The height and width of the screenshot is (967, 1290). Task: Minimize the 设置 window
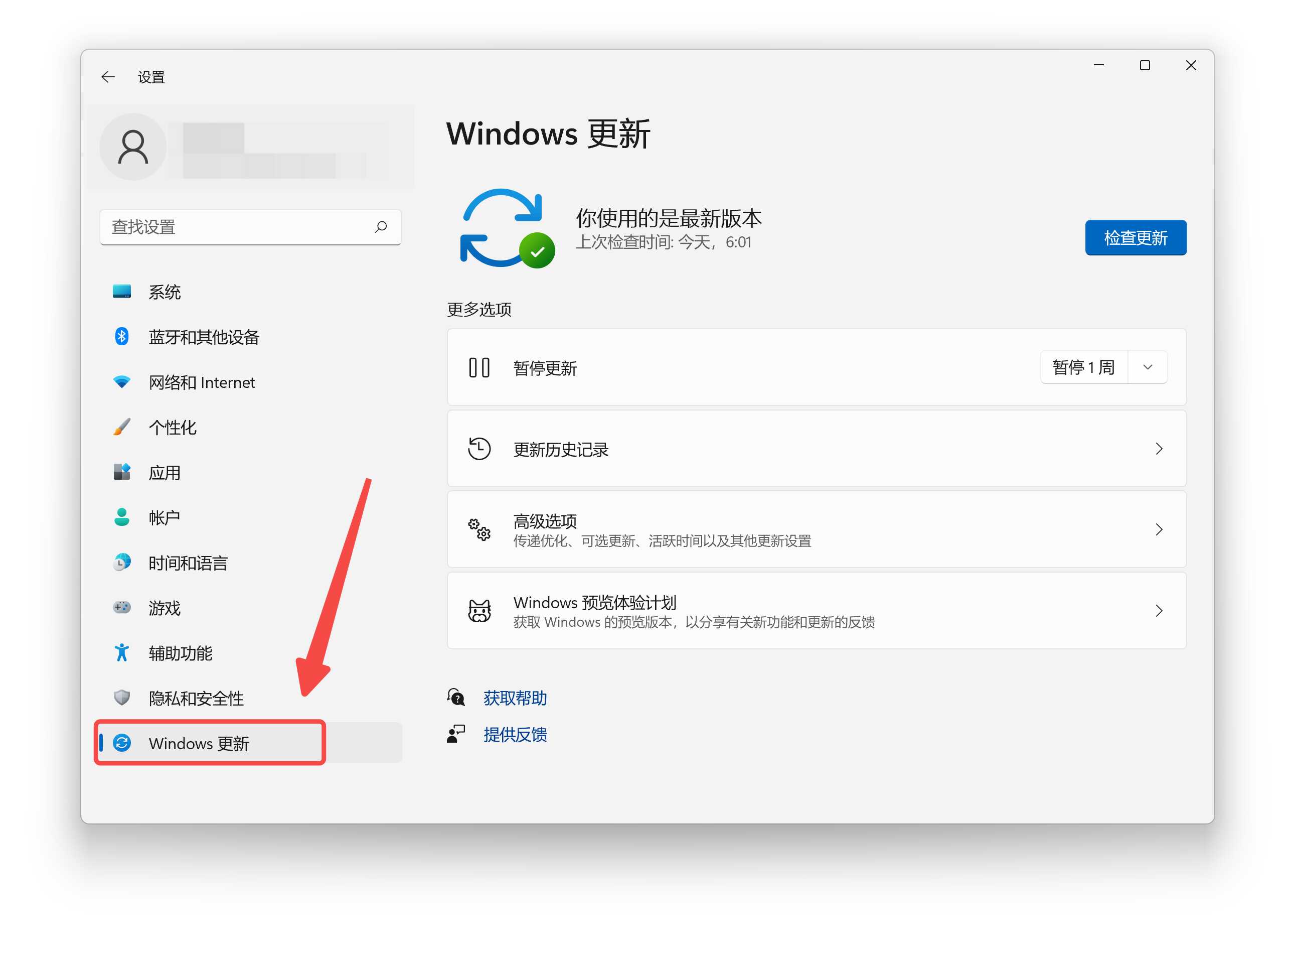[x=1099, y=65]
